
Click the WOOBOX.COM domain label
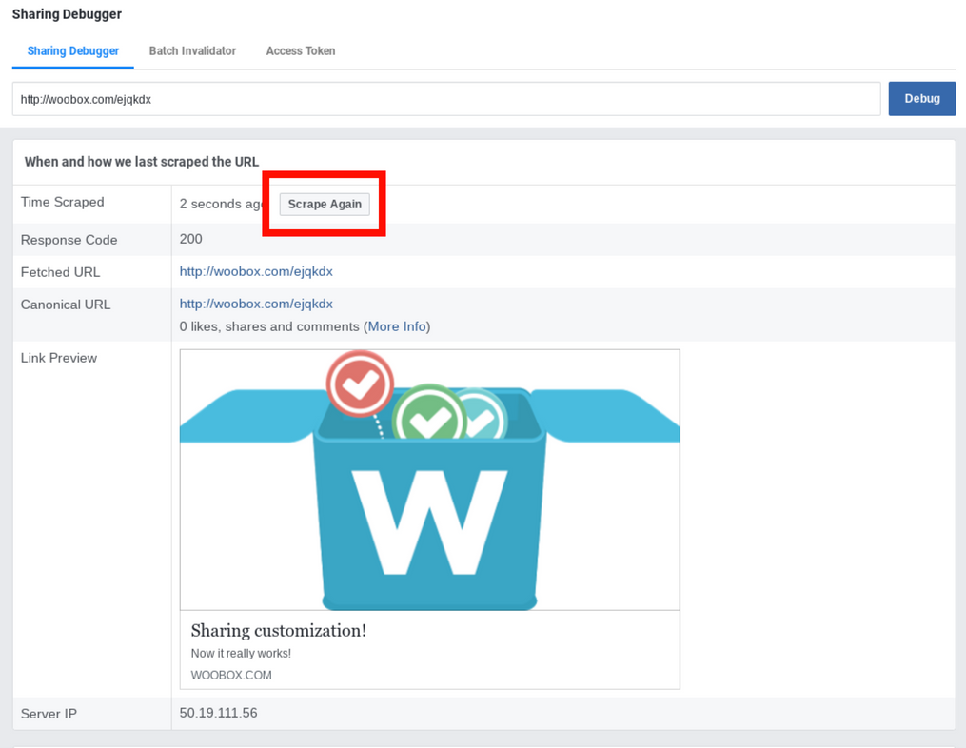(x=231, y=676)
